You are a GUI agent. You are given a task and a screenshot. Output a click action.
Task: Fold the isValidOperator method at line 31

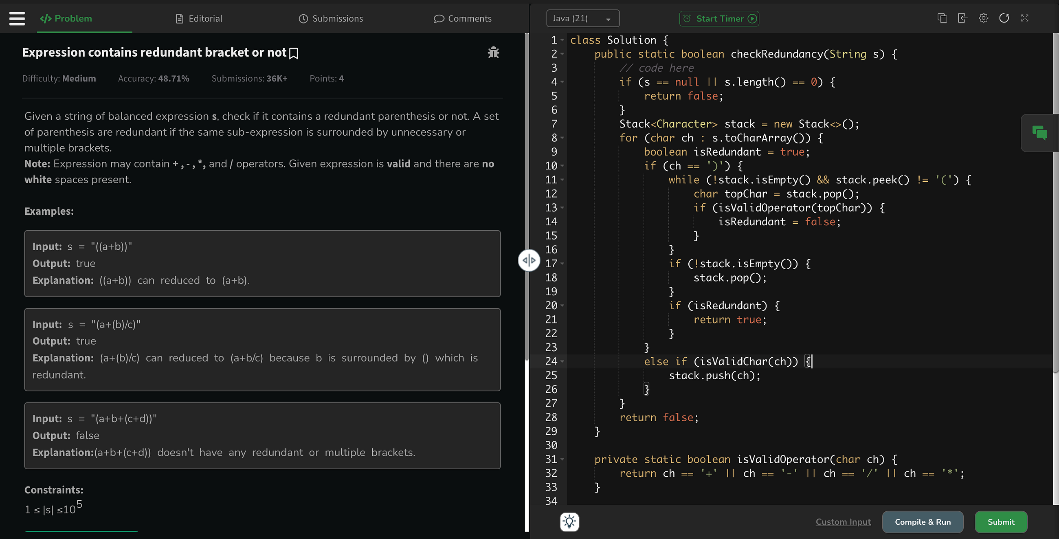point(562,459)
